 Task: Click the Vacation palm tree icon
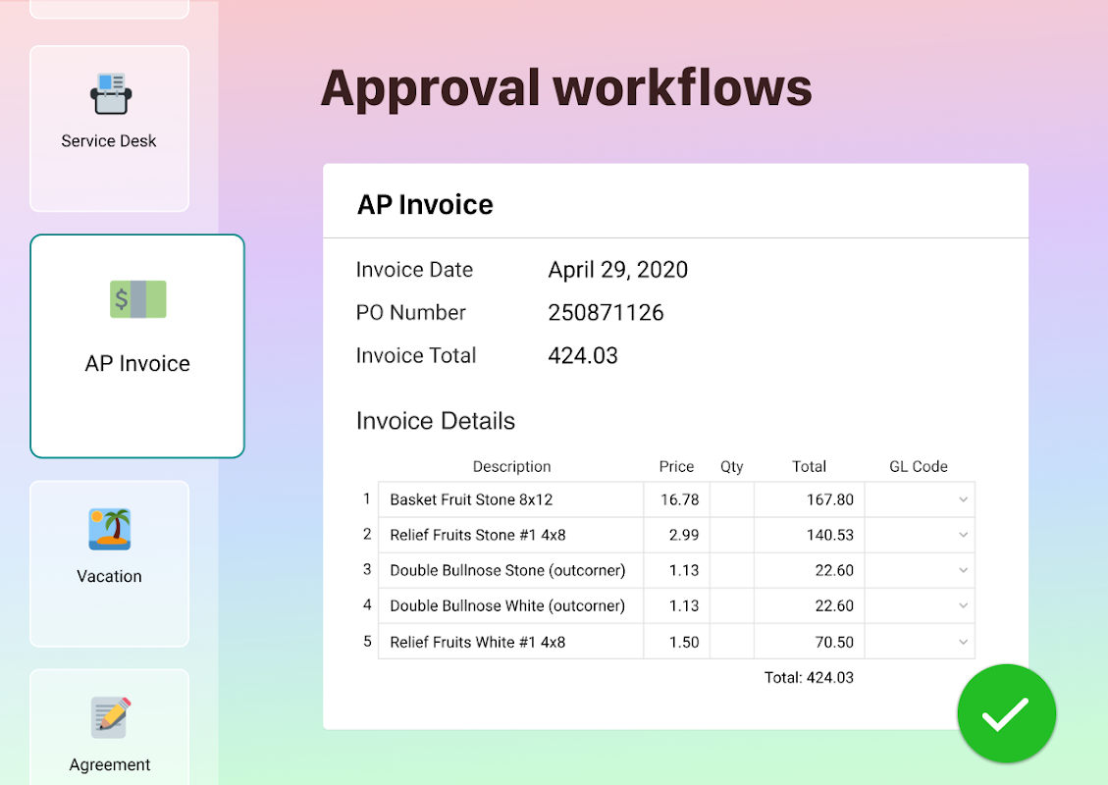coord(110,529)
